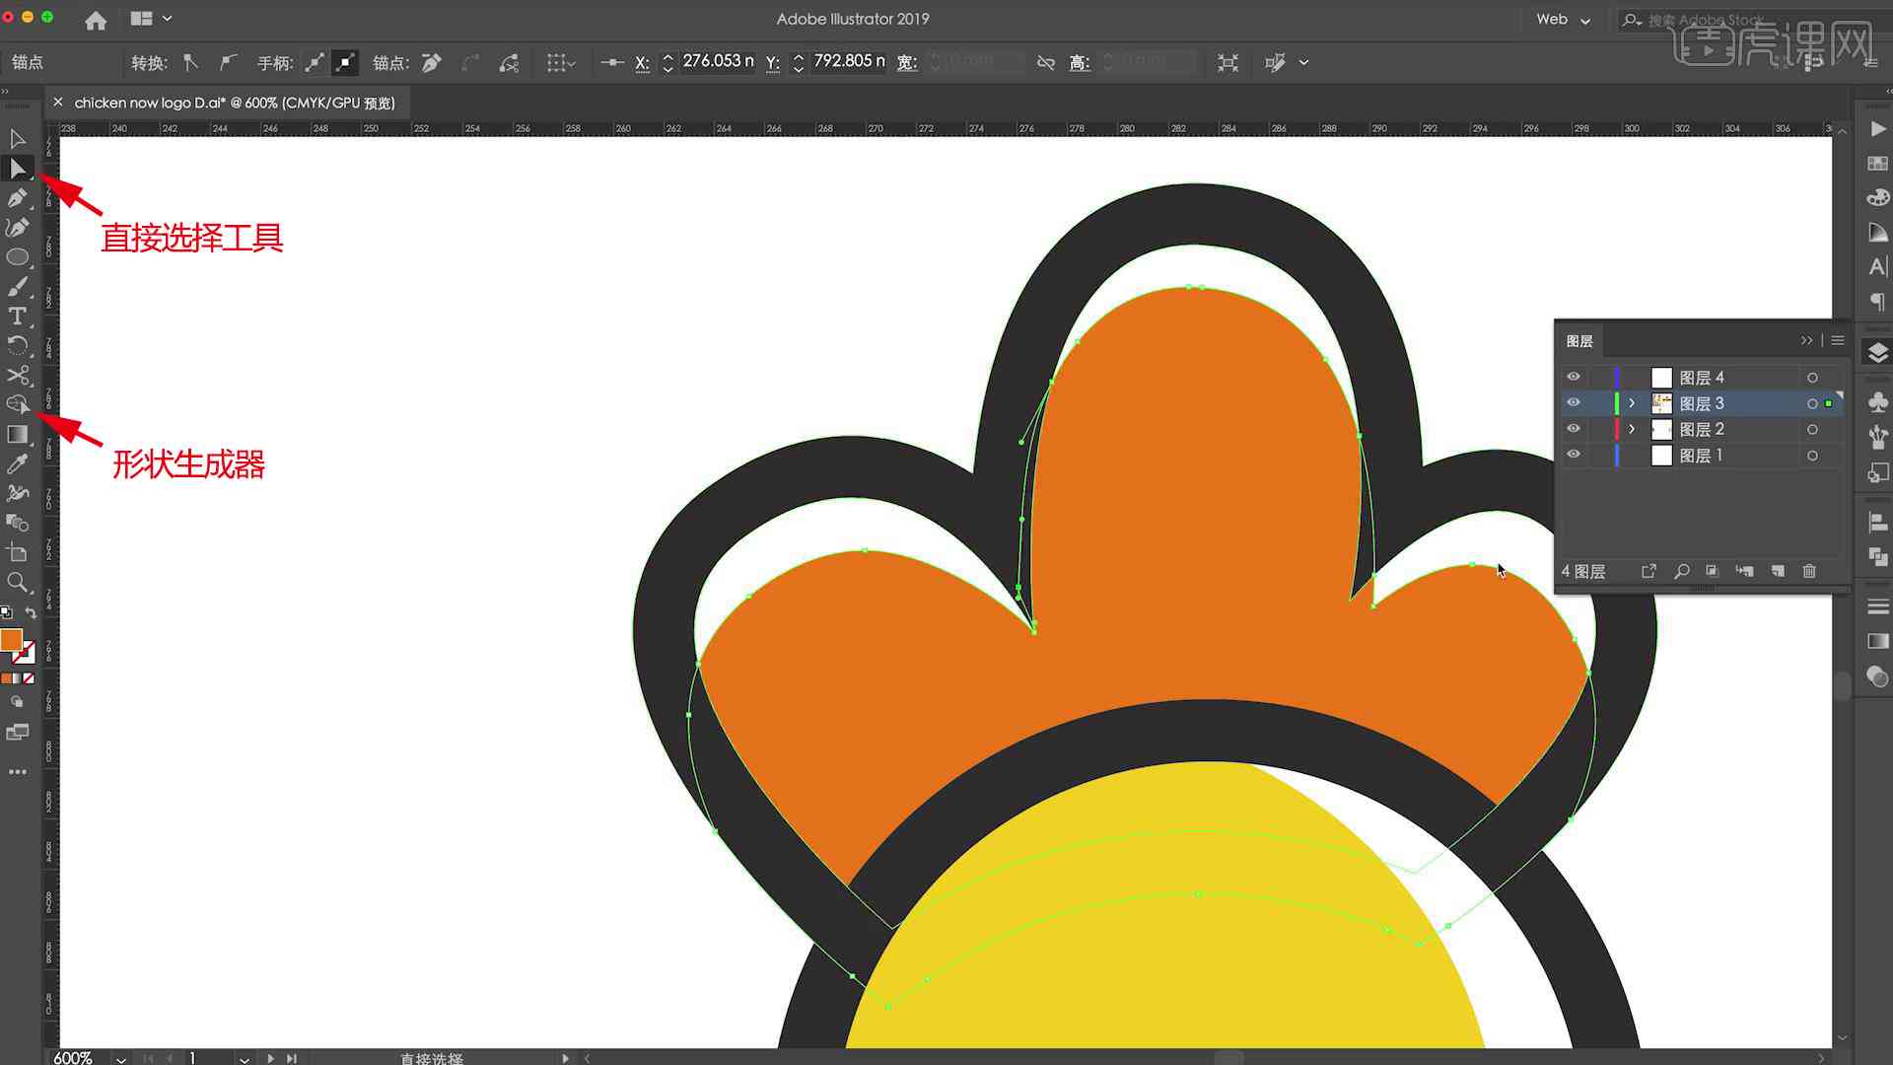
Task: Go to Home screen icon
Action: (96, 20)
